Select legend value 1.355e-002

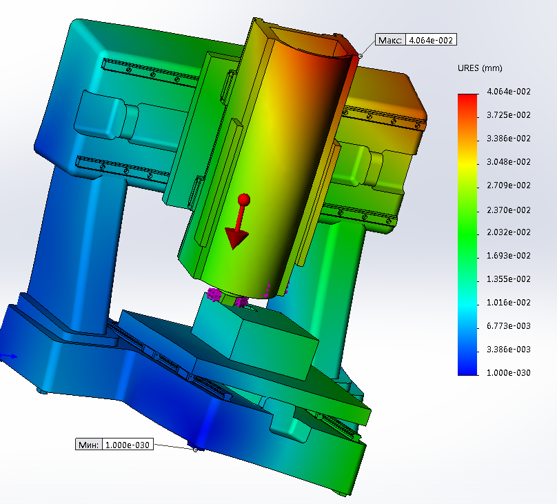pyautogui.click(x=509, y=279)
